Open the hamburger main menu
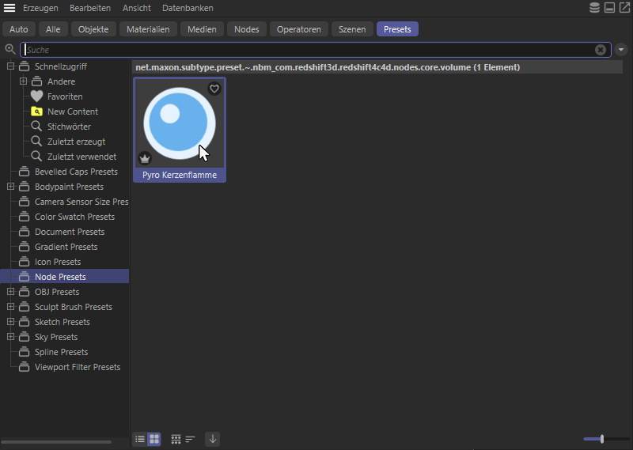This screenshot has width=633, height=450. (9, 8)
